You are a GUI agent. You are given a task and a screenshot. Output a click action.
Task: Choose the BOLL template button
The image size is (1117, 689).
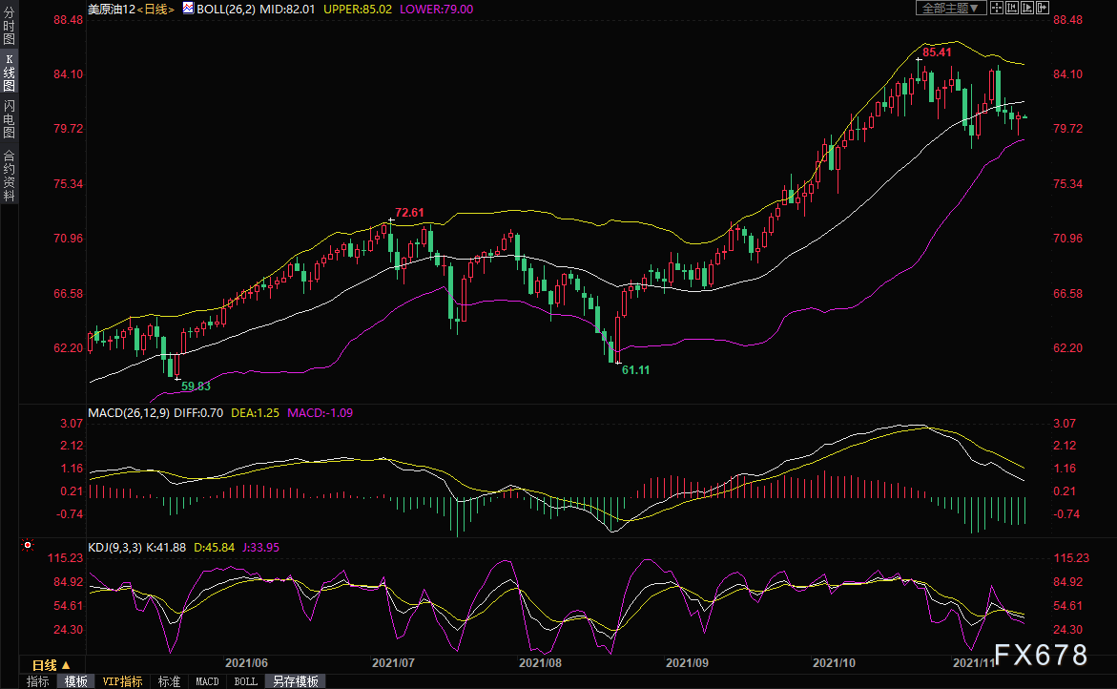pos(246,682)
